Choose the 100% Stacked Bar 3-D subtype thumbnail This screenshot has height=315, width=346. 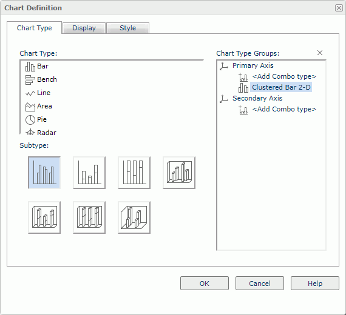point(89,217)
